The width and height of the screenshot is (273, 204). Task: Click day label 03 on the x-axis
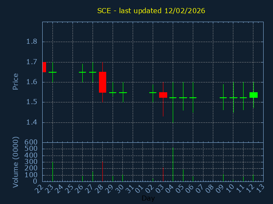pyautogui.click(x=161, y=188)
